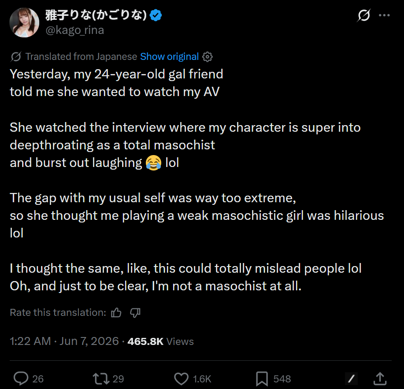Rate translation with thumbs down
Screen dimensions: 404x389
coord(135,313)
